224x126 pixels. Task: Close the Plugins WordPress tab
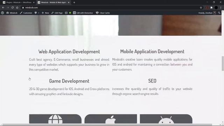(x=34, y=2)
